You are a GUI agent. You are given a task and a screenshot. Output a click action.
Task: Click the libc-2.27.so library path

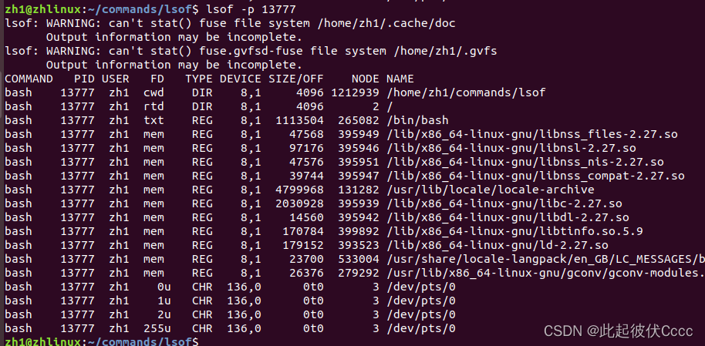[x=504, y=203]
